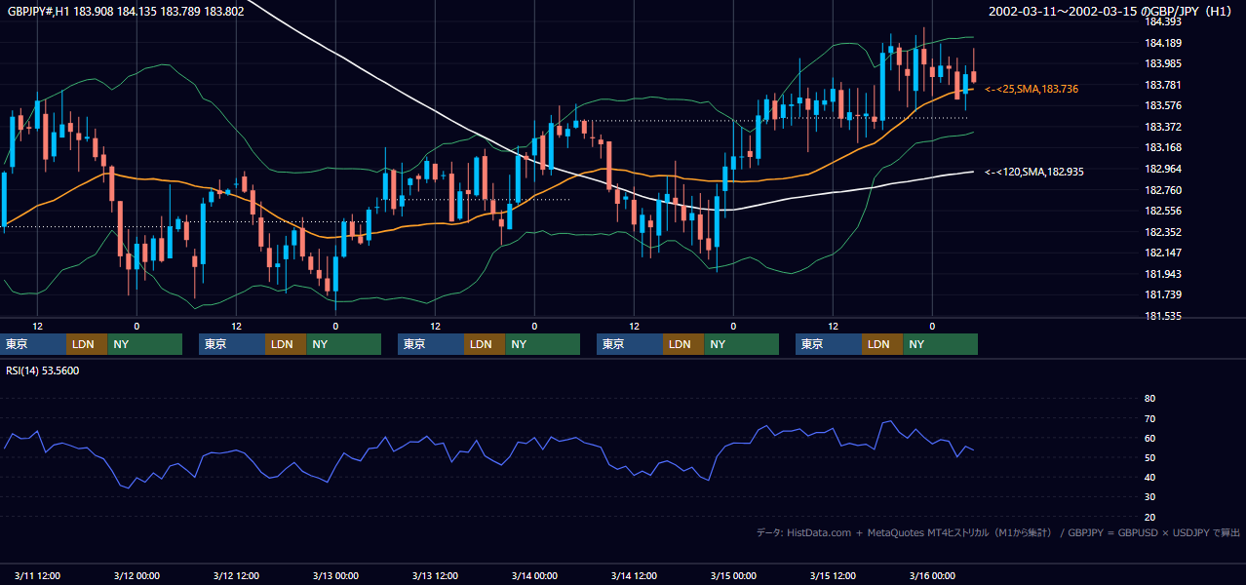Click RSI scale level 80
The height and width of the screenshot is (585, 1246).
[x=1149, y=399]
